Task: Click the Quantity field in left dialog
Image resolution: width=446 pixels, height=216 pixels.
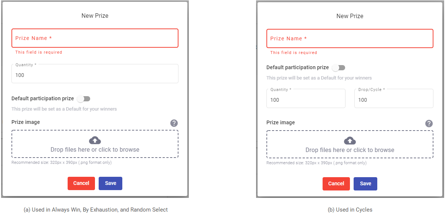Action: [x=95, y=74]
